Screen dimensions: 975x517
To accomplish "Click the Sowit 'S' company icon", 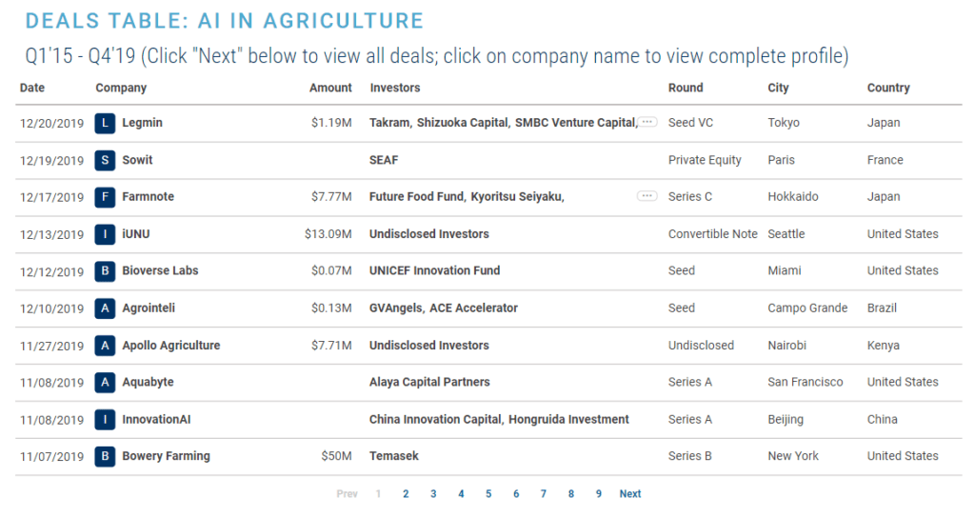I will click(x=105, y=161).
